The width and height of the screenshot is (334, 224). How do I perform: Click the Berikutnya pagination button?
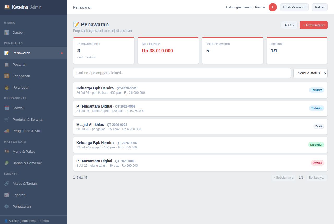tap(317, 178)
